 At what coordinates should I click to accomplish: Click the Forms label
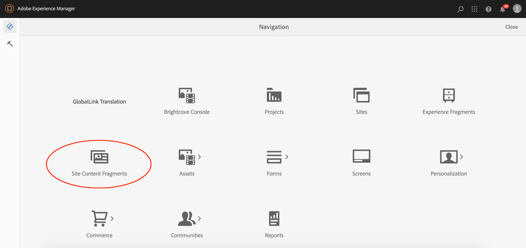(x=274, y=173)
